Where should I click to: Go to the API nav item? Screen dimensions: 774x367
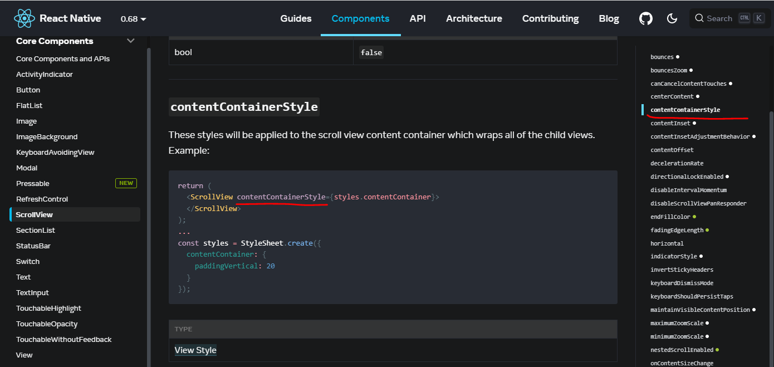pyautogui.click(x=418, y=18)
